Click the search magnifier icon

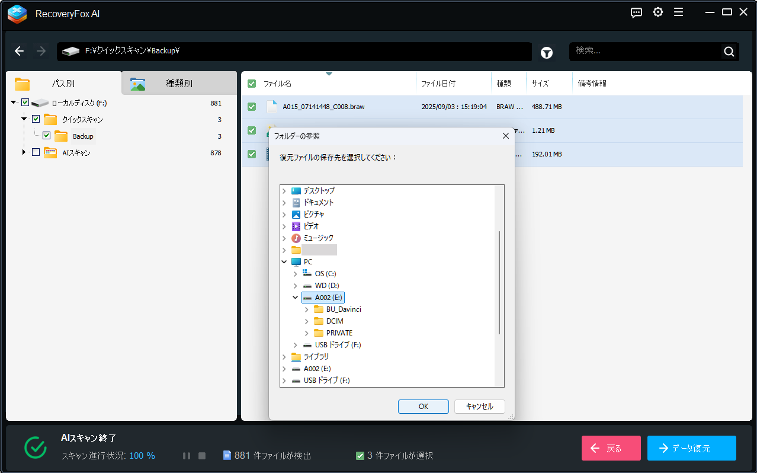pyautogui.click(x=729, y=52)
